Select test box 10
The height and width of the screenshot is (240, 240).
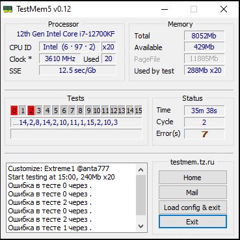[x=97, y=111]
